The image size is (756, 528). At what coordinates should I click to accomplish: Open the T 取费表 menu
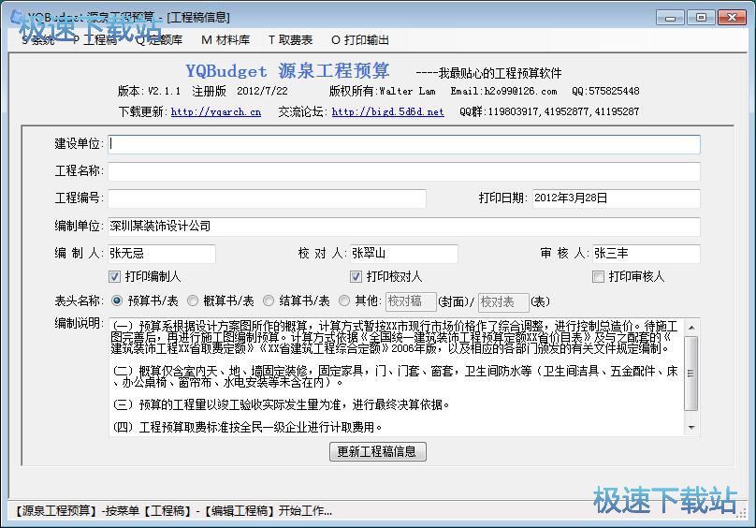point(290,40)
